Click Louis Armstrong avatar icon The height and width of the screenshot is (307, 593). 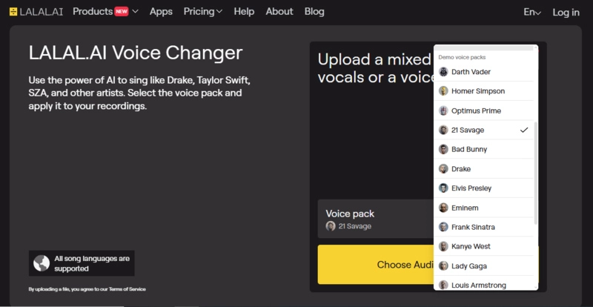pos(443,285)
